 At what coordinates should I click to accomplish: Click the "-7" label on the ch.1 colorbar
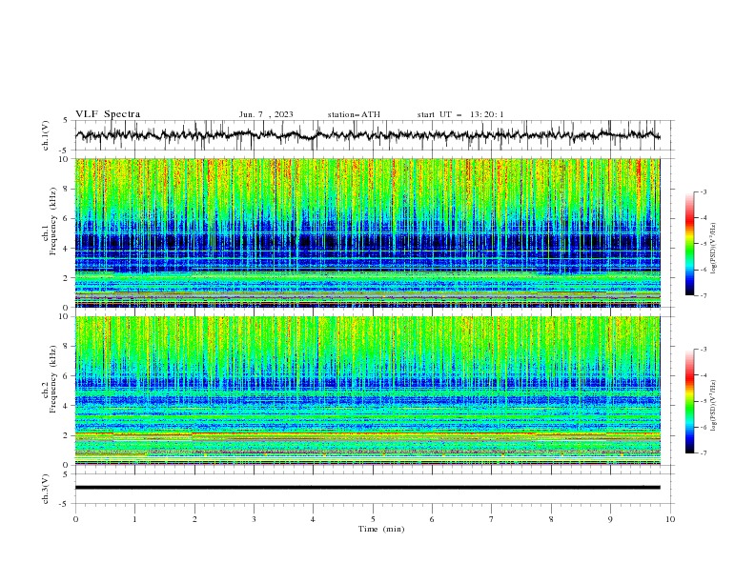[x=703, y=296]
